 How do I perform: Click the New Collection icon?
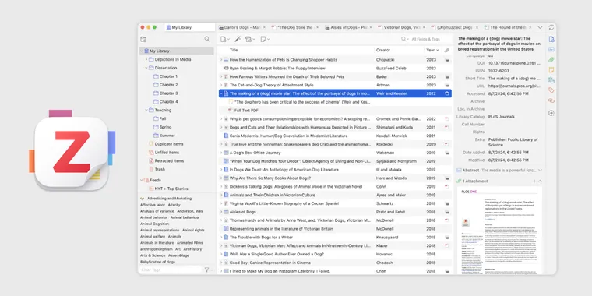tap(143, 39)
